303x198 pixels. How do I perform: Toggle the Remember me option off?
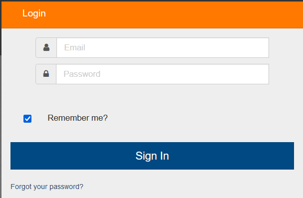pos(27,119)
